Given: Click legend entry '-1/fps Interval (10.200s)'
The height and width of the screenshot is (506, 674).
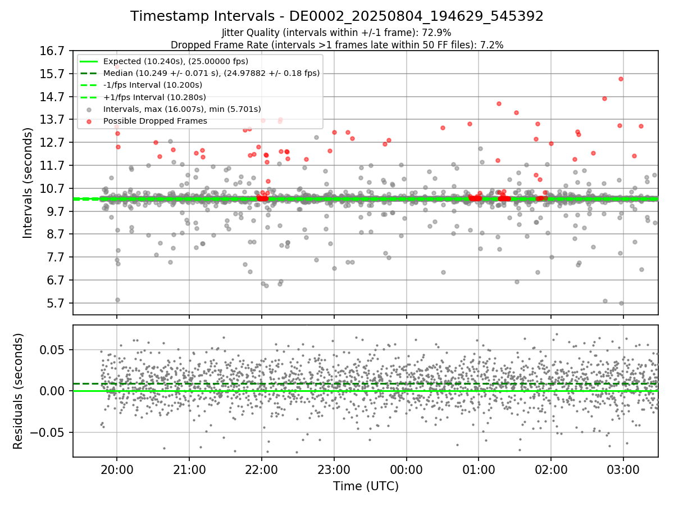Looking at the screenshot, I should tap(153, 85).
